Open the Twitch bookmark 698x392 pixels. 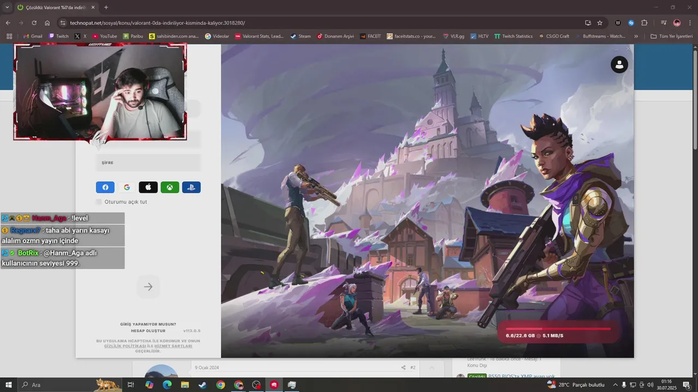coord(58,36)
